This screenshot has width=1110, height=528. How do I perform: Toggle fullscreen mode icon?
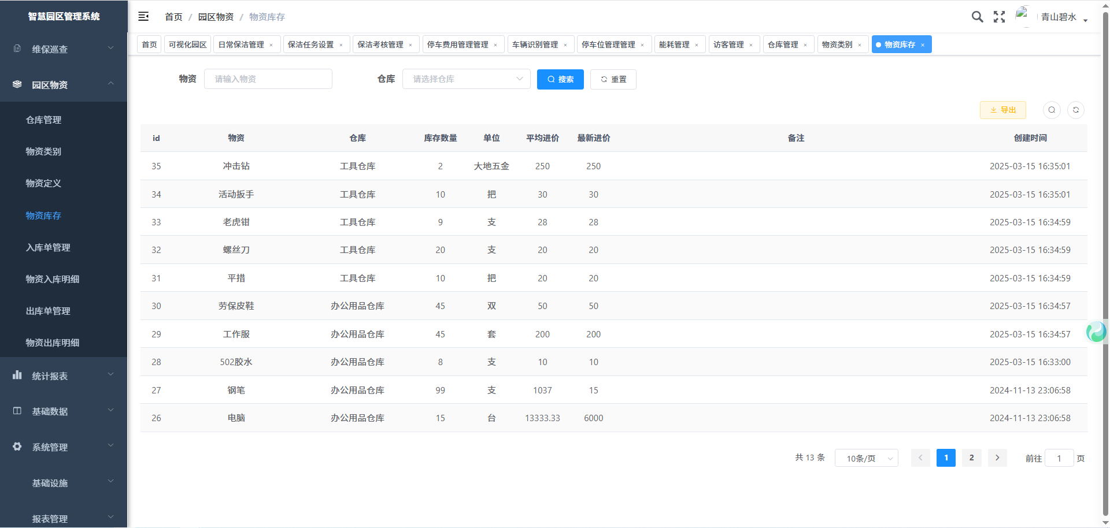click(x=999, y=17)
